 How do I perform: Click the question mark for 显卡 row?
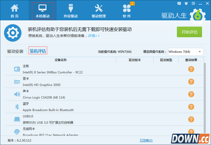pos(191,82)
